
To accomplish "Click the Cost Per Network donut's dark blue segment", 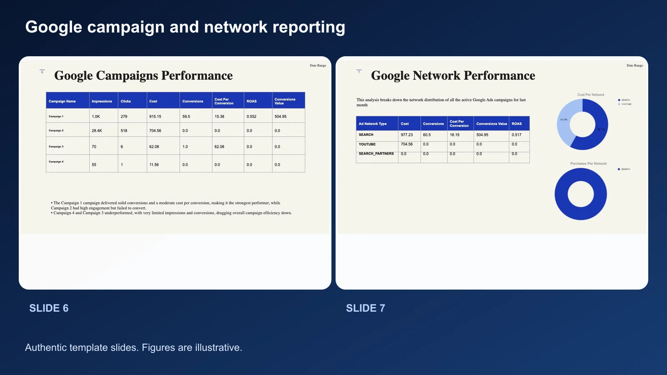I will tap(600, 128).
